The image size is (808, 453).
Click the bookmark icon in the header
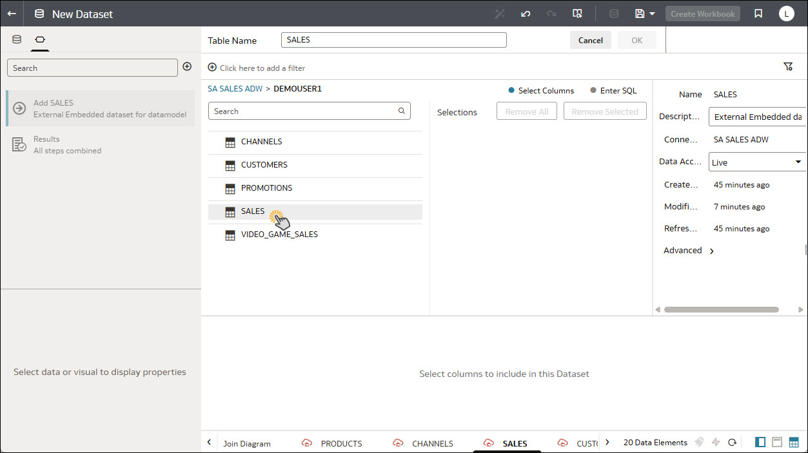click(x=758, y=14)
